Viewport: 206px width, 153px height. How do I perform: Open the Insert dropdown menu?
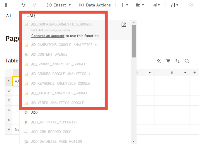pyautogui.click(x=59, y=5)
